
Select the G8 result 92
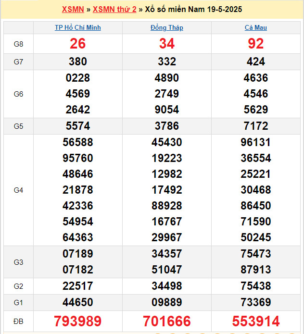point(256,43)
